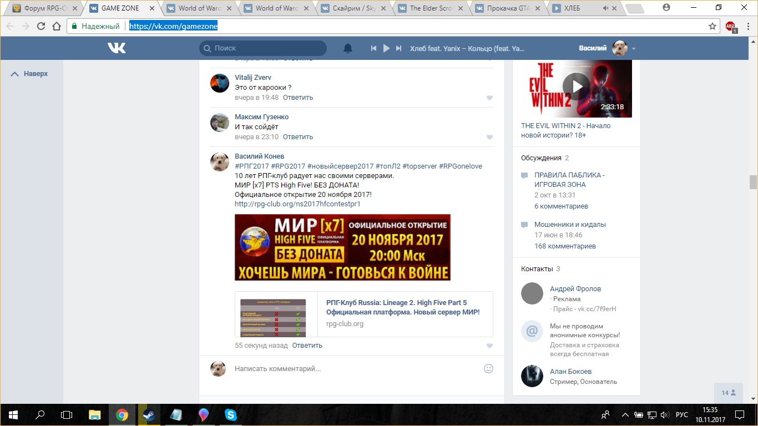Open Windows action center
The image size is (758, 426).
click(739, 414)
